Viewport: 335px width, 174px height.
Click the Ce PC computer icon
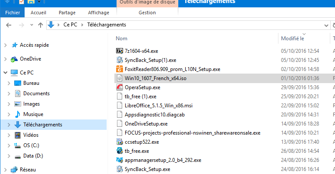coord(14,73)
